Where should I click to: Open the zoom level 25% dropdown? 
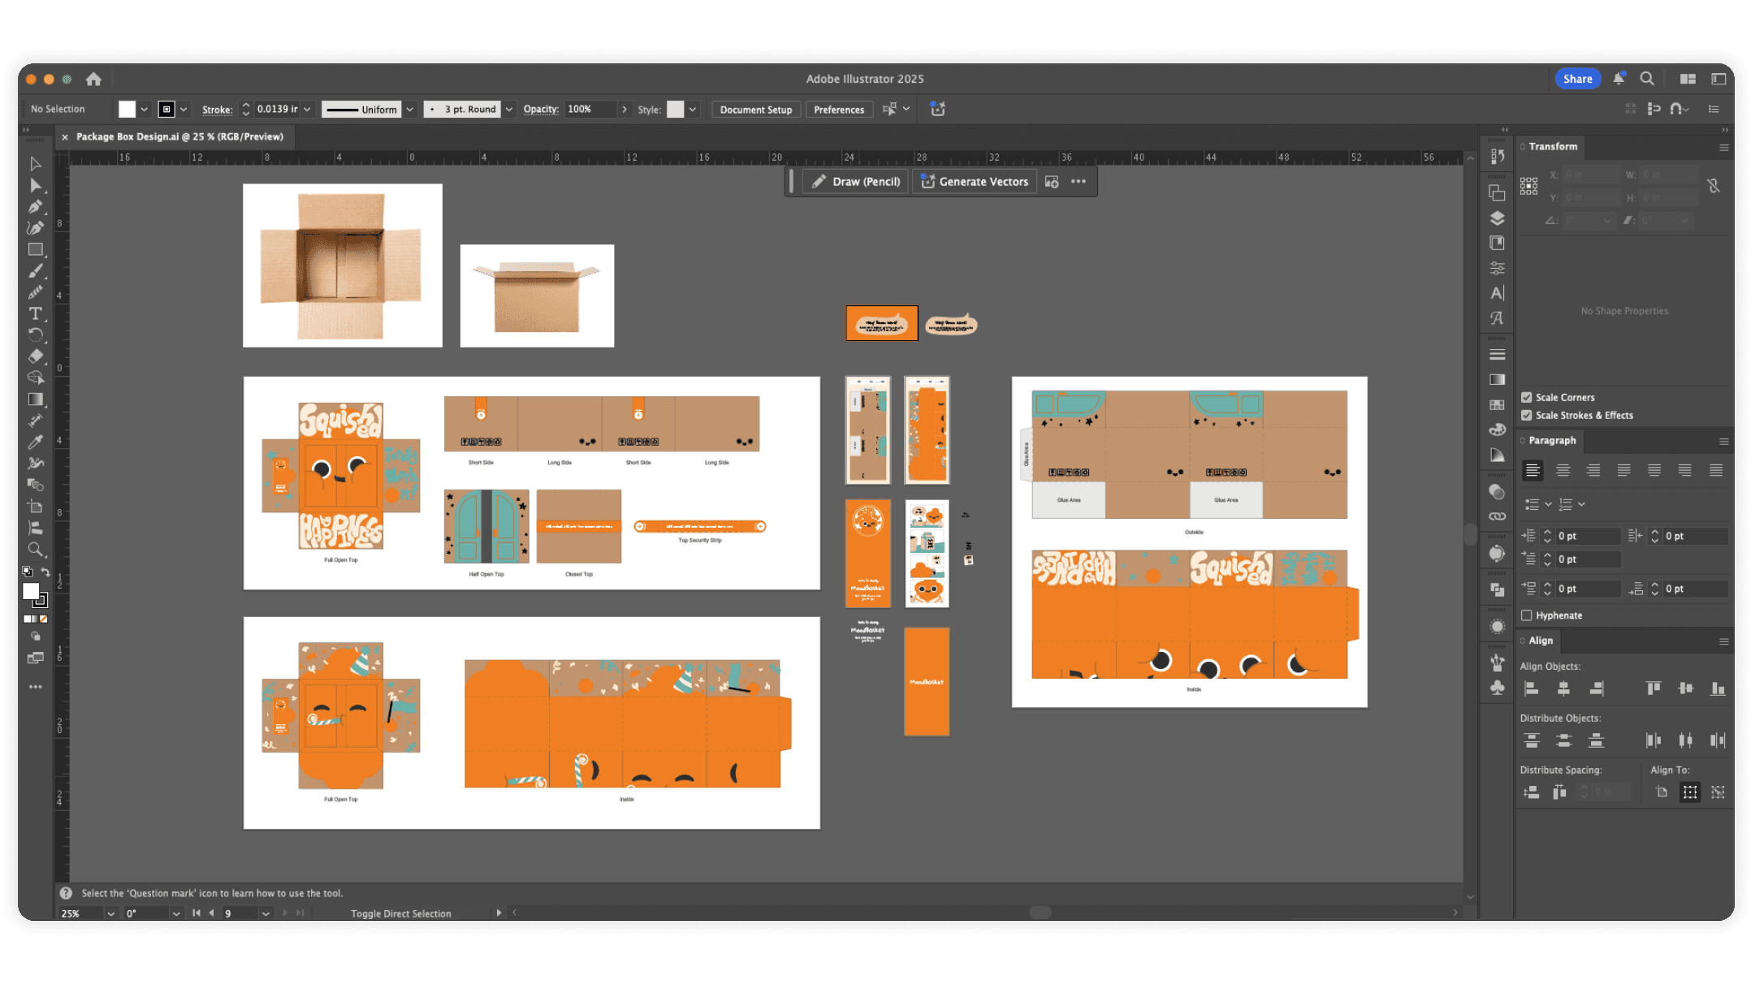click(110, 913)
